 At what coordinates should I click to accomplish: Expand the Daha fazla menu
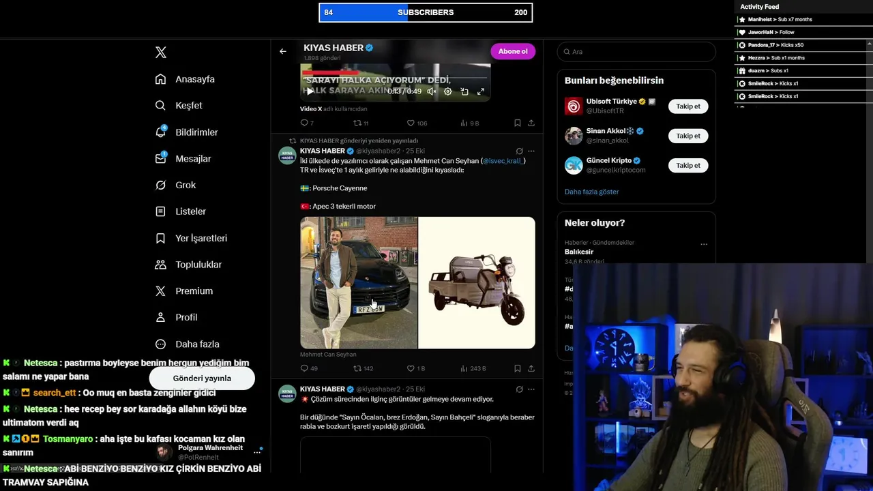[187, 344]
